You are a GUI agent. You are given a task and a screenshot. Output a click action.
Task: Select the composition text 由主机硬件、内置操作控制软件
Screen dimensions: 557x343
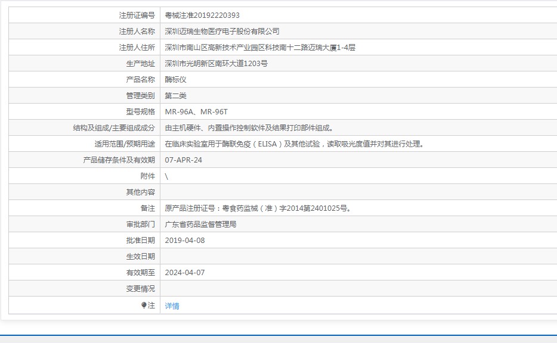pyautogui.click(x=249, y=127)
